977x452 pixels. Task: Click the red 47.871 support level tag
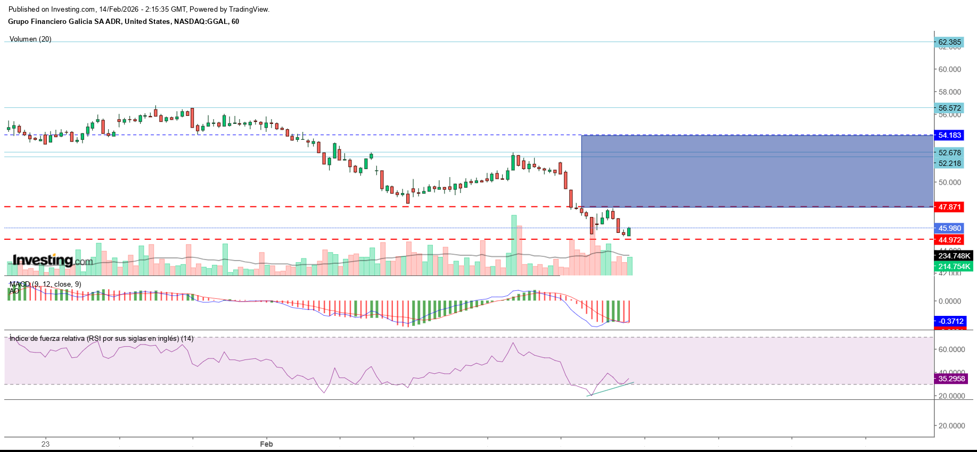click(949, 207)
